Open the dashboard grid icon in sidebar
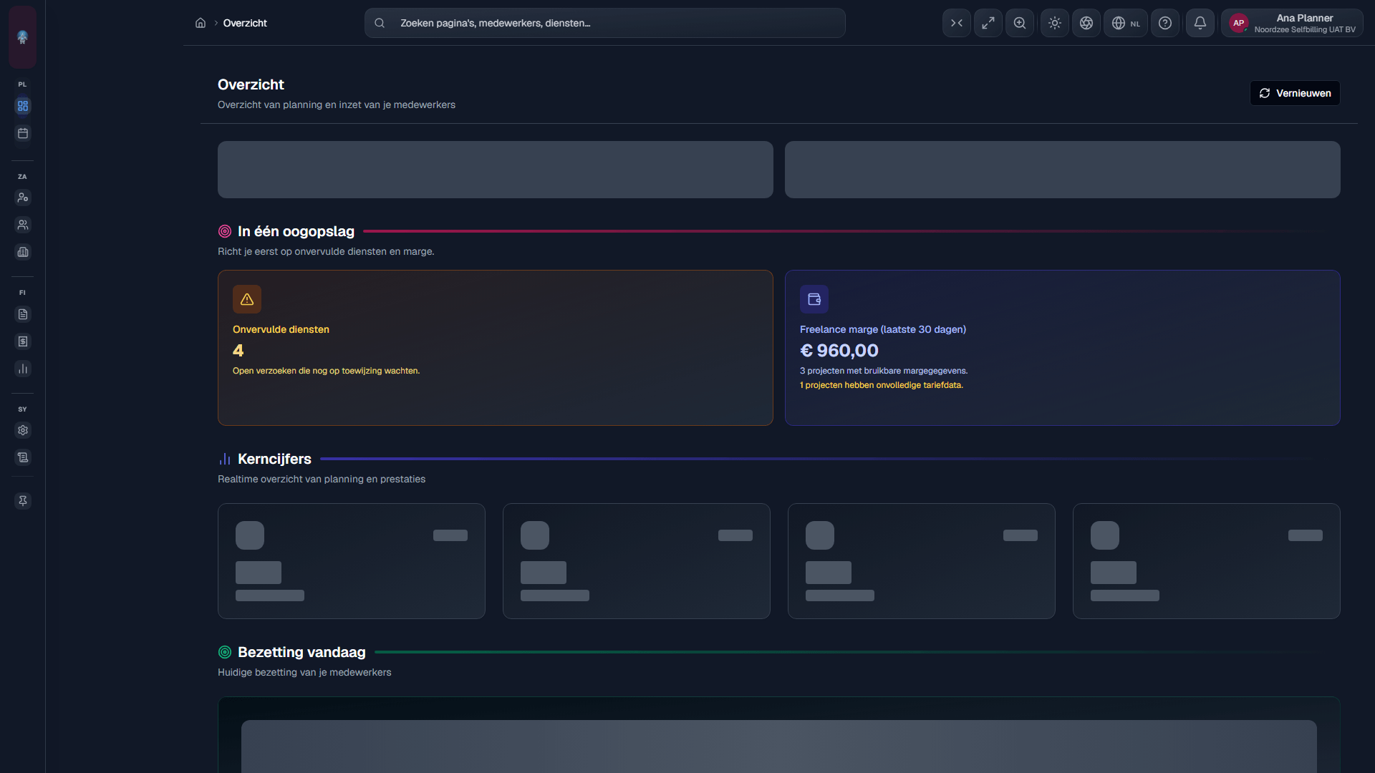This screenshot has width=1375, height=773. pyautogui.click(x=23, y=106)
